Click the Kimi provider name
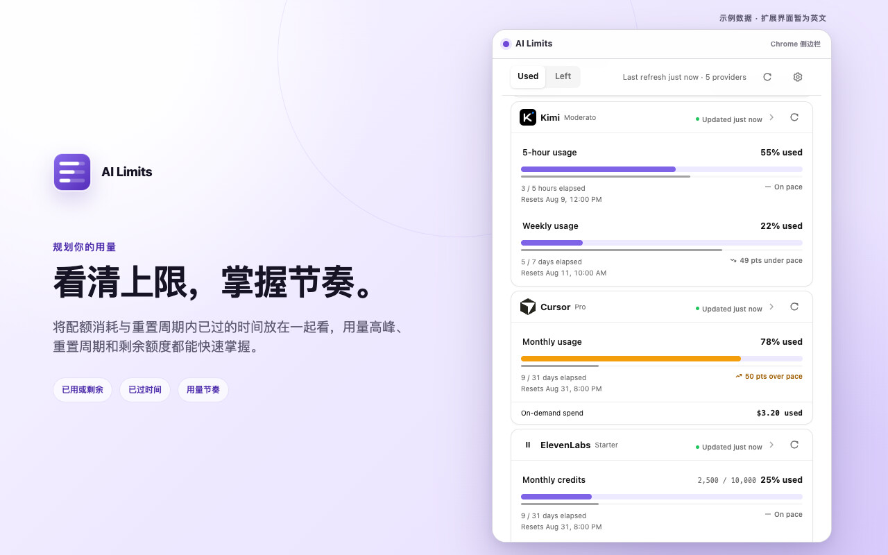This screenshot has height=555, width=888. pyautogui.click(x=550, y=117)
